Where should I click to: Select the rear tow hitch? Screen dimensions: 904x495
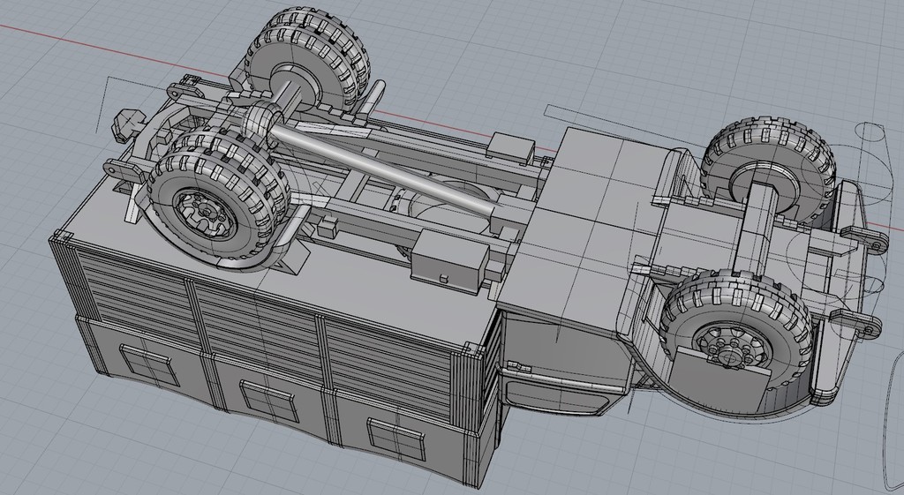click(x=130, y=122)
